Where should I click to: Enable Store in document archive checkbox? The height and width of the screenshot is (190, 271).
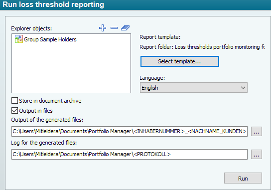(x=14, y=101)
